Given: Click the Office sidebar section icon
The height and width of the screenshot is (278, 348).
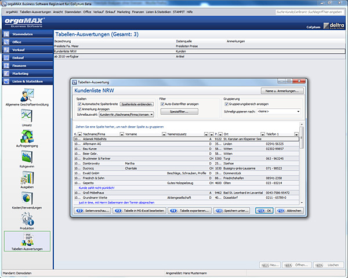Looking at the screenshot, I should pos(6,42).
